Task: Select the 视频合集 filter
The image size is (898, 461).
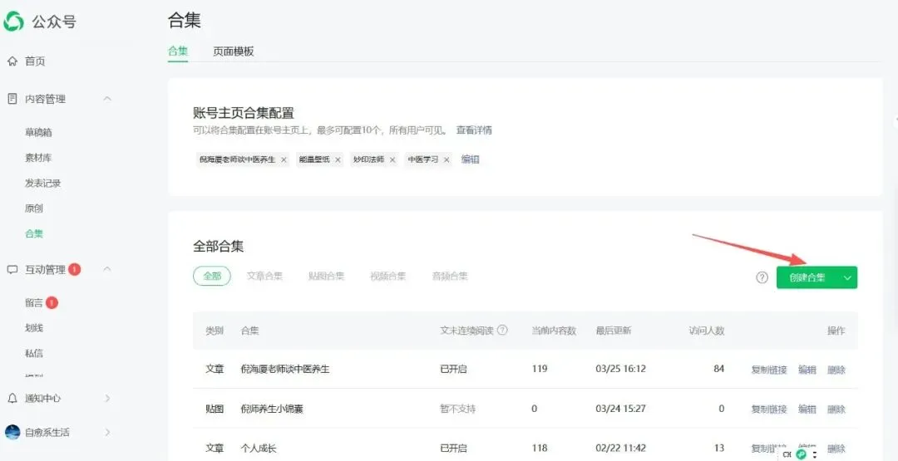Action: (x=388, y=276)
